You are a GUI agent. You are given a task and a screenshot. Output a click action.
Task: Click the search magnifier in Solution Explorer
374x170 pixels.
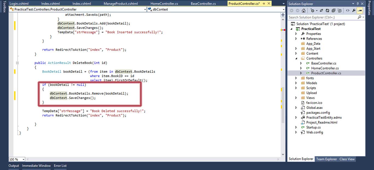click(x=359, y=17)
